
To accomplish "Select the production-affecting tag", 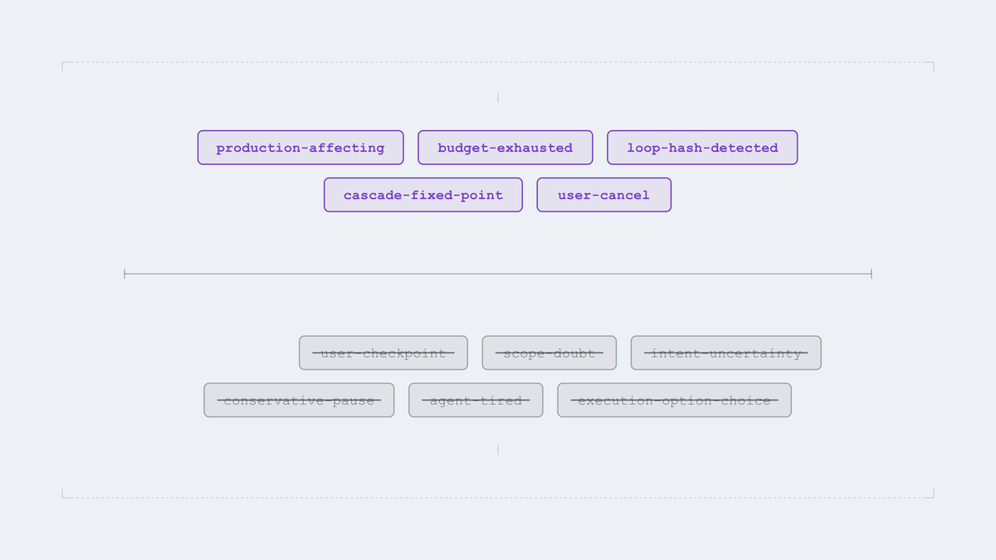I will point(300,148).
